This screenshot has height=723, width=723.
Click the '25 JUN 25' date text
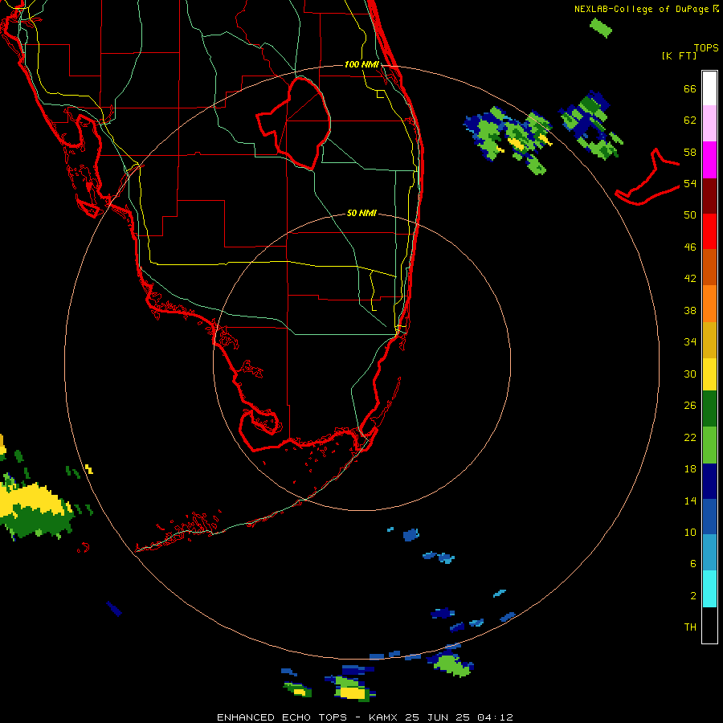[x=438, y=717]
